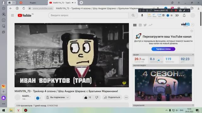This screenshot has height=113, width=202.
Task: Go back with browser back arrow
Action: 11,8
